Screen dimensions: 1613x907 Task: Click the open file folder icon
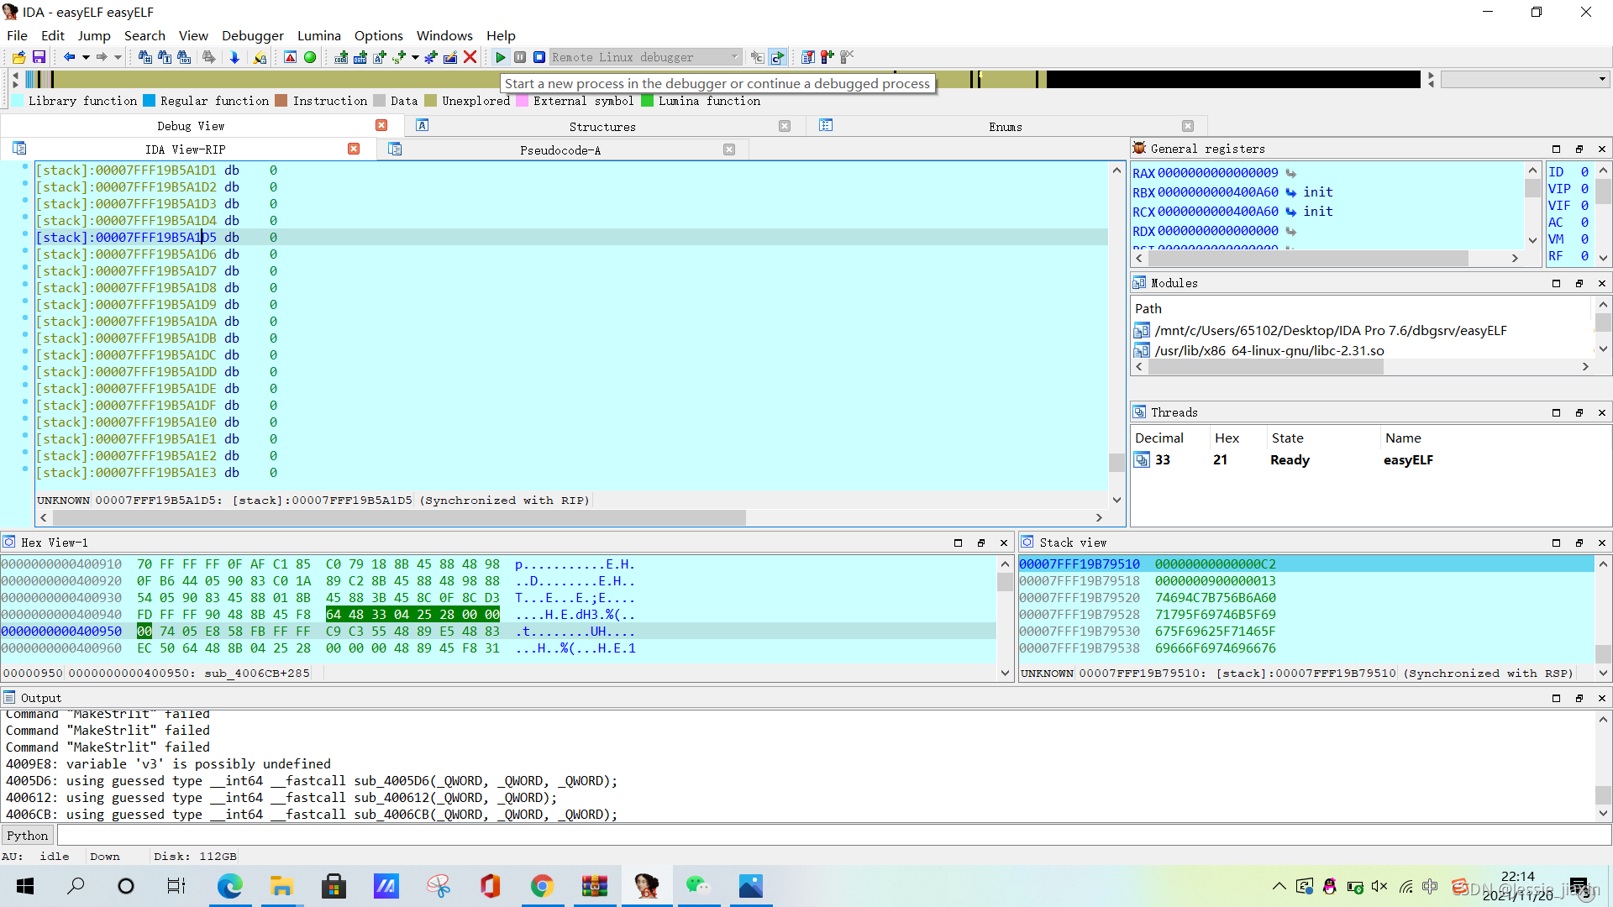[x=18, y=57]
